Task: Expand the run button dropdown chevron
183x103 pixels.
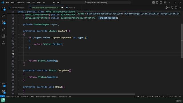Action: 169,8
